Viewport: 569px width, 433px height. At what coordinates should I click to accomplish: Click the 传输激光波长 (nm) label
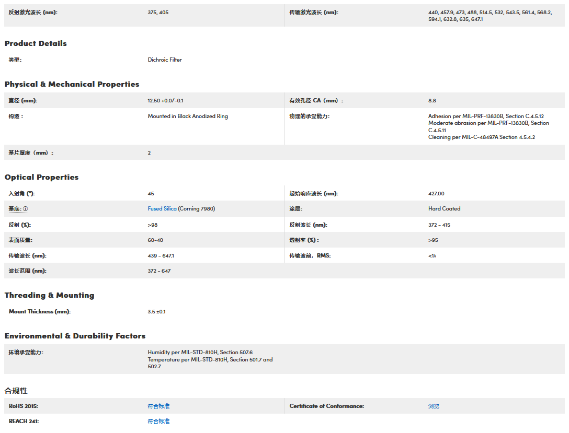pos(314,13)
